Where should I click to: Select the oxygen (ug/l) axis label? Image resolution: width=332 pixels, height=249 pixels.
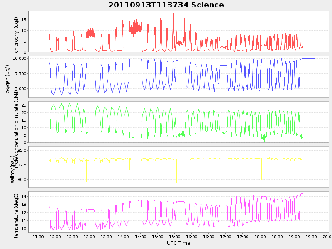pyautogui.click(x=8, y=79)
